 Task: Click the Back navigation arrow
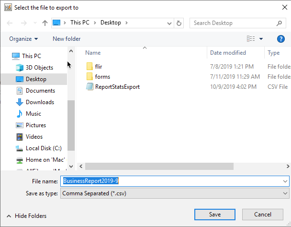click(x=10, y=23)
